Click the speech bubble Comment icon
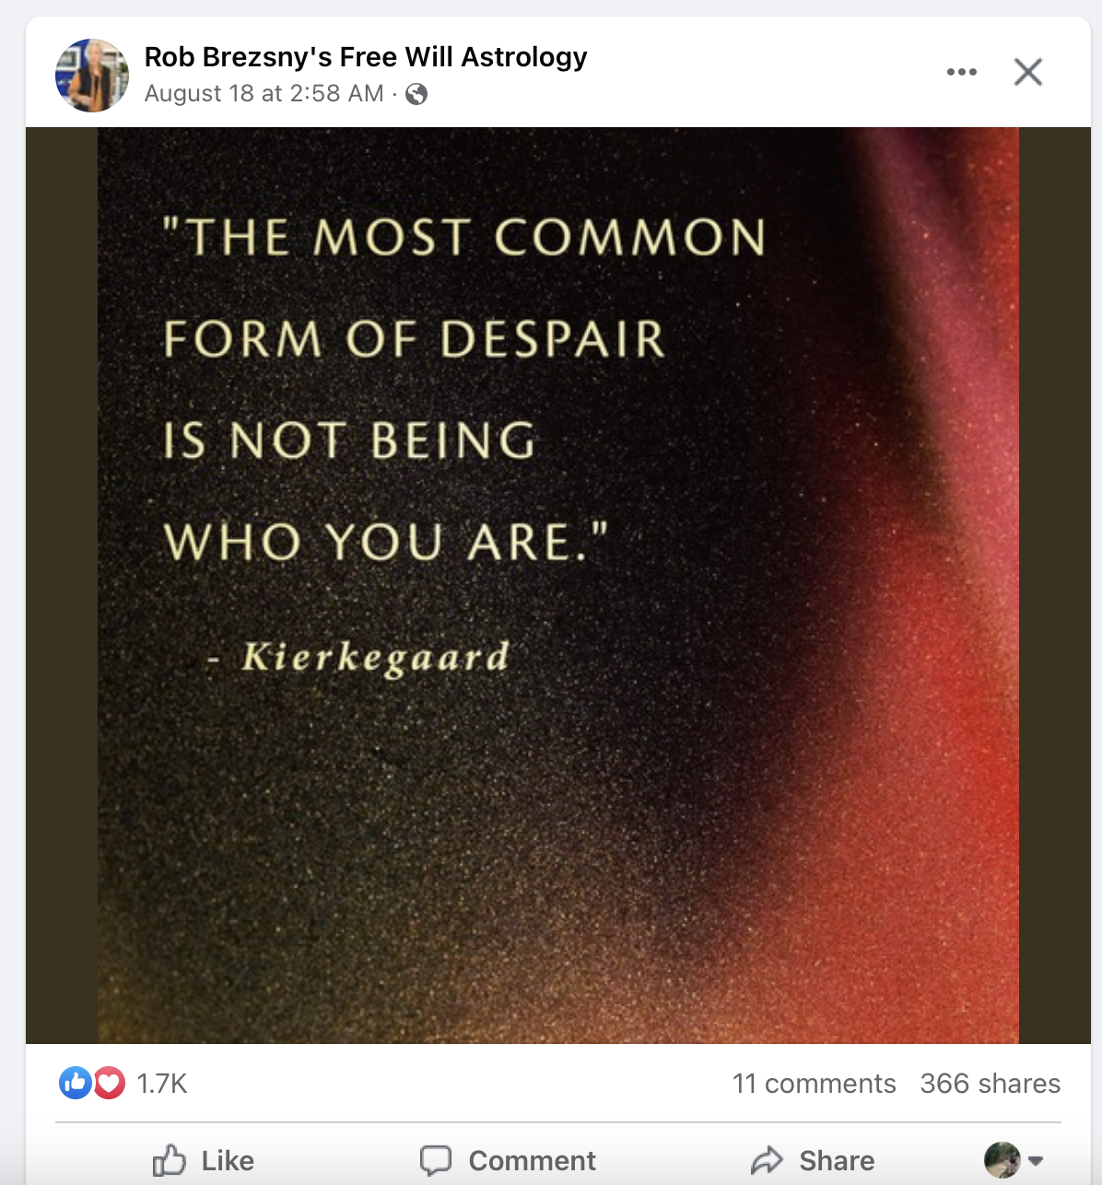This screenshot has width=1102, height=1185. (436, 1160)
